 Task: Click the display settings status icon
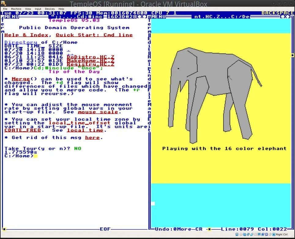click(259, 234)
